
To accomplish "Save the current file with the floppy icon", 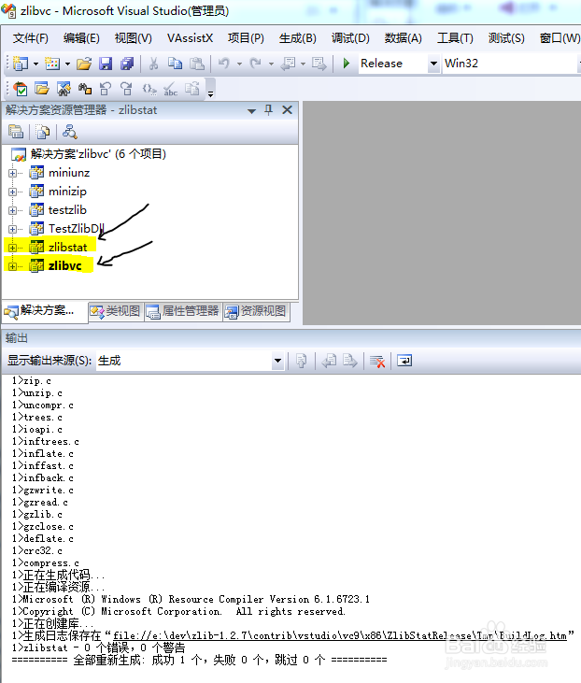I will [106, 64].
